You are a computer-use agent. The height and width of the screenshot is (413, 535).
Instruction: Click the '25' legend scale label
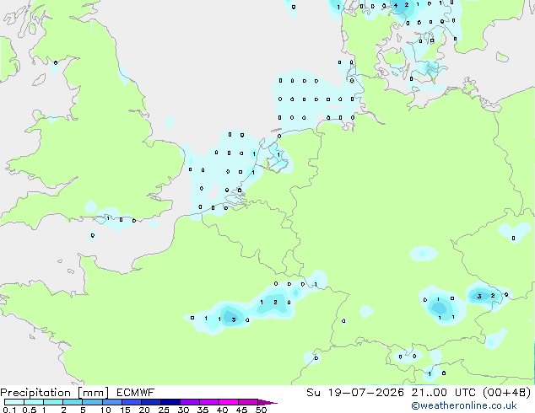pyautogui.click(x=164, y=410)
